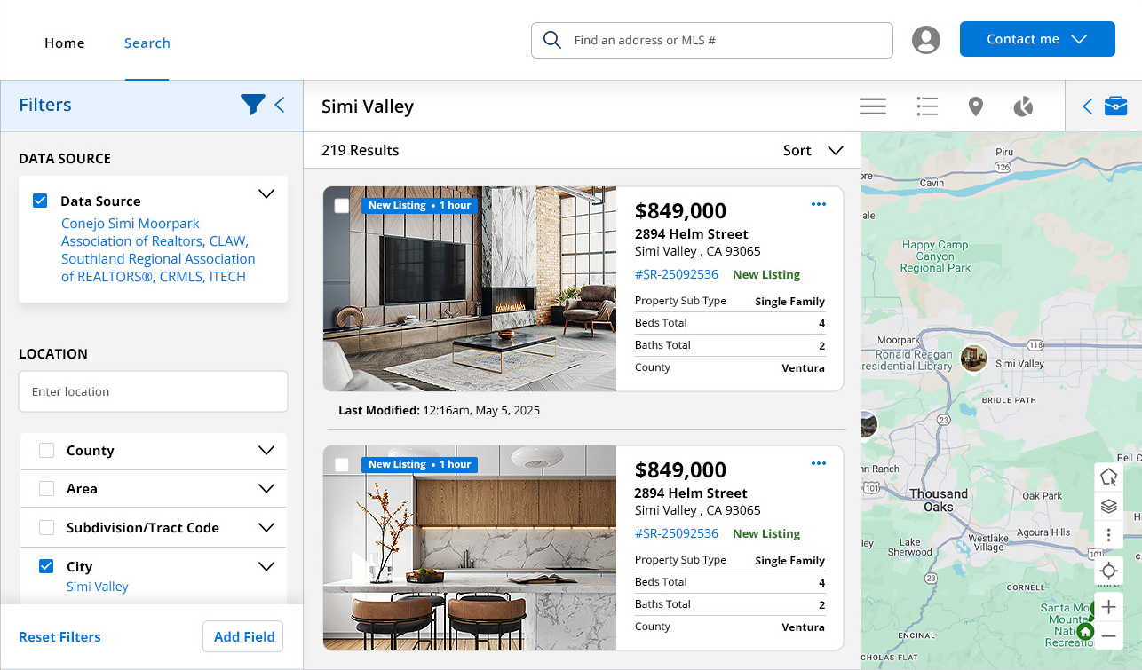
Task: Select the Search tab
Action: [x=147, y=43]
